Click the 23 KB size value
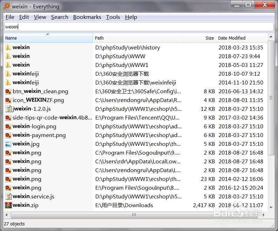Viewport: 278px width, 231px height. click(208, 179)
